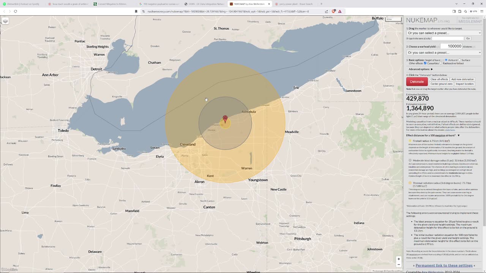Zoom in with the map plus button
The height and width of the screenshot is (273, 486).
[x=399, y=259]
